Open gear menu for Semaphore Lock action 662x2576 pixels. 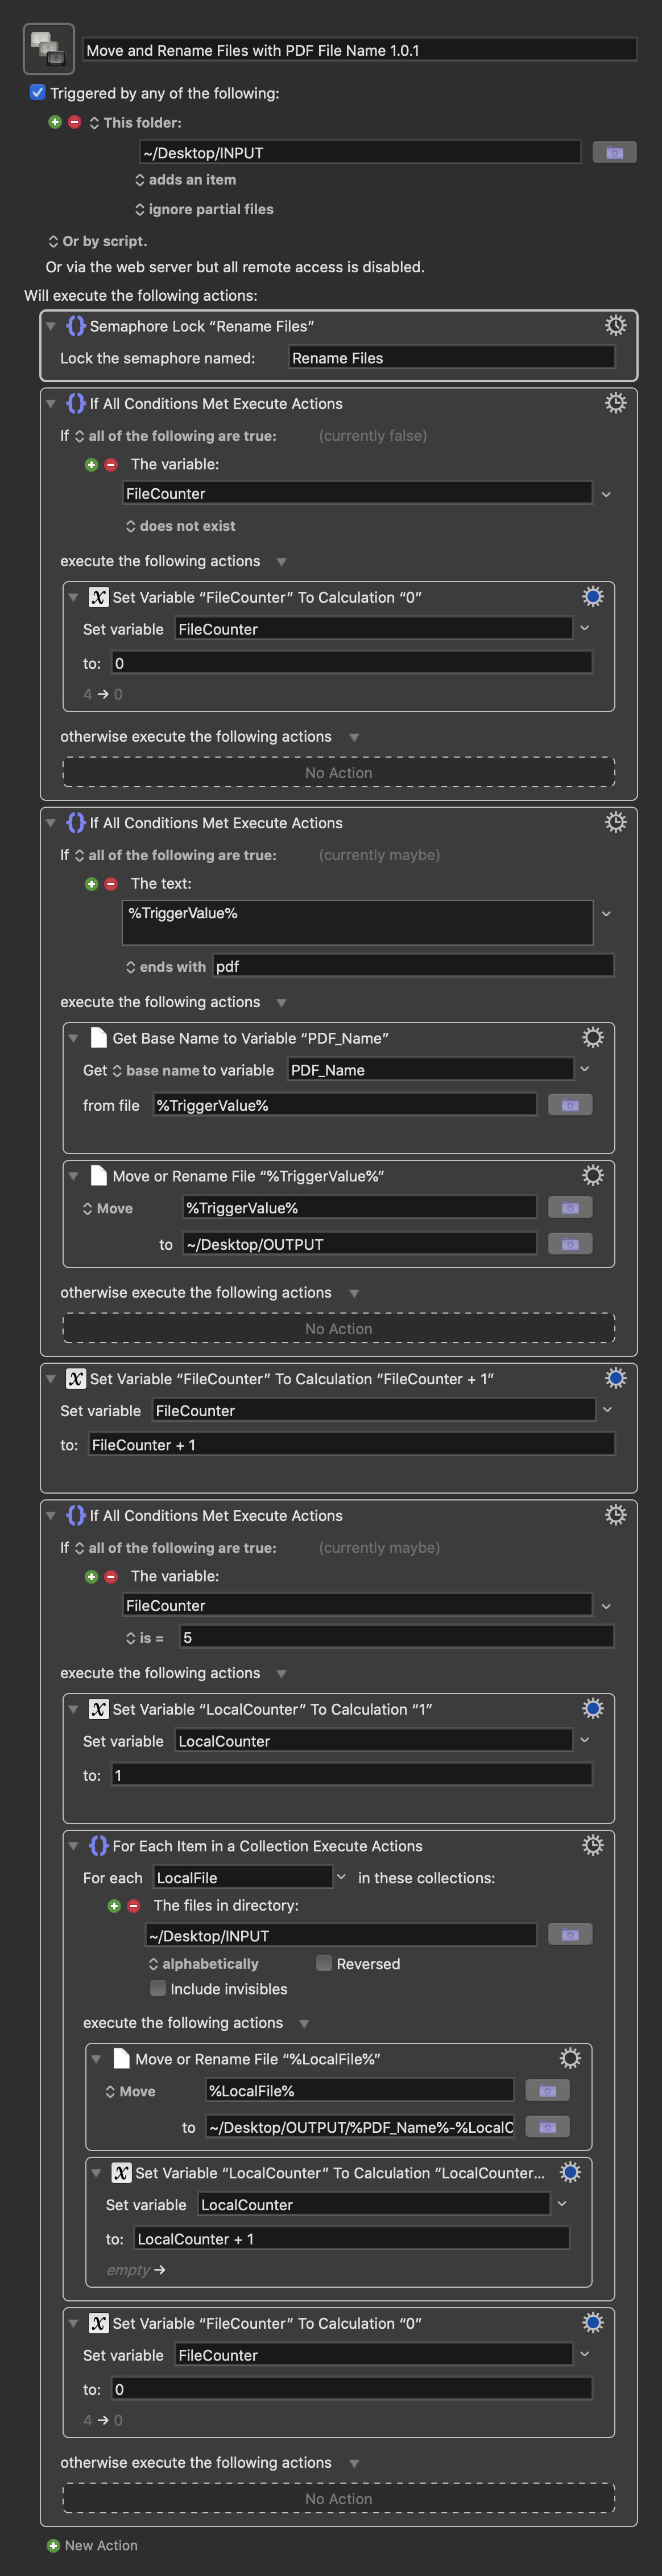[x=615, y=325]
